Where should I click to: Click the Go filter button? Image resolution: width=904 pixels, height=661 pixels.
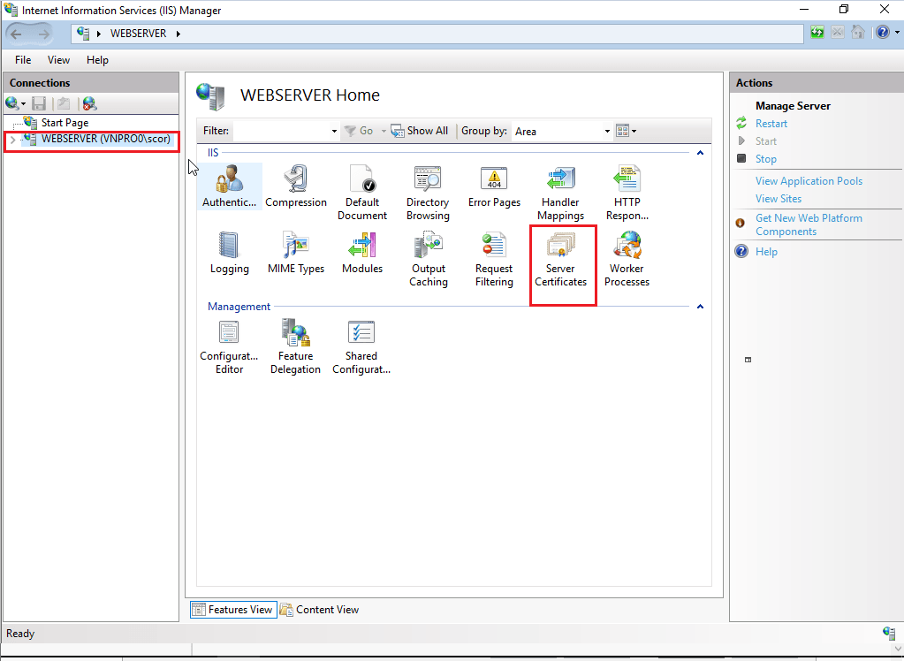click(359, 131)
